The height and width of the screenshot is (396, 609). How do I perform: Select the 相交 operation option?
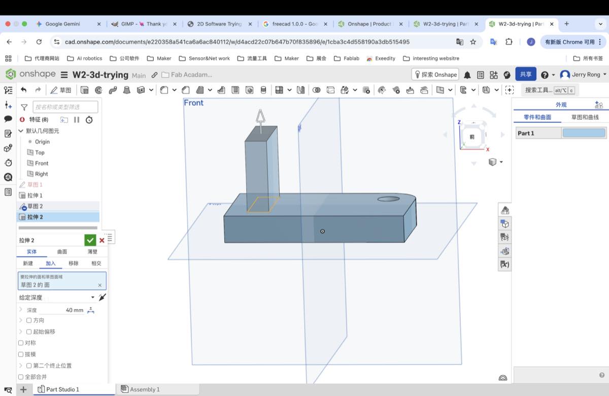96,263
